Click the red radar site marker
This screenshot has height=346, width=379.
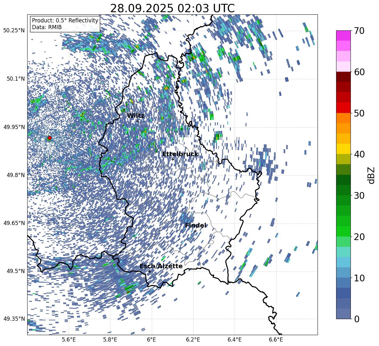point(50,138)
